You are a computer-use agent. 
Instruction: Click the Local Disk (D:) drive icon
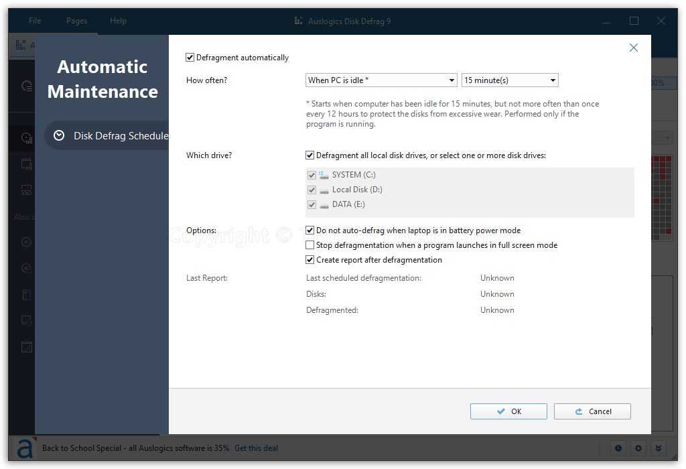pos(324,190)
